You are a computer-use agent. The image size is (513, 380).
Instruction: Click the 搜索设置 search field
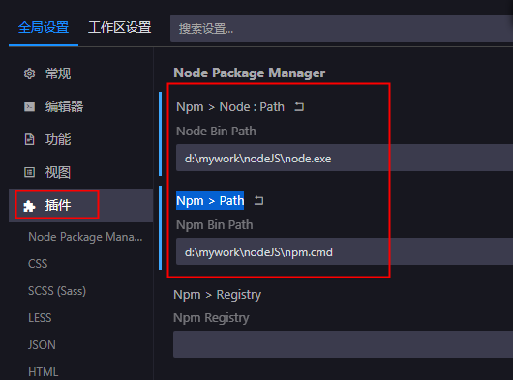point(342,28)
